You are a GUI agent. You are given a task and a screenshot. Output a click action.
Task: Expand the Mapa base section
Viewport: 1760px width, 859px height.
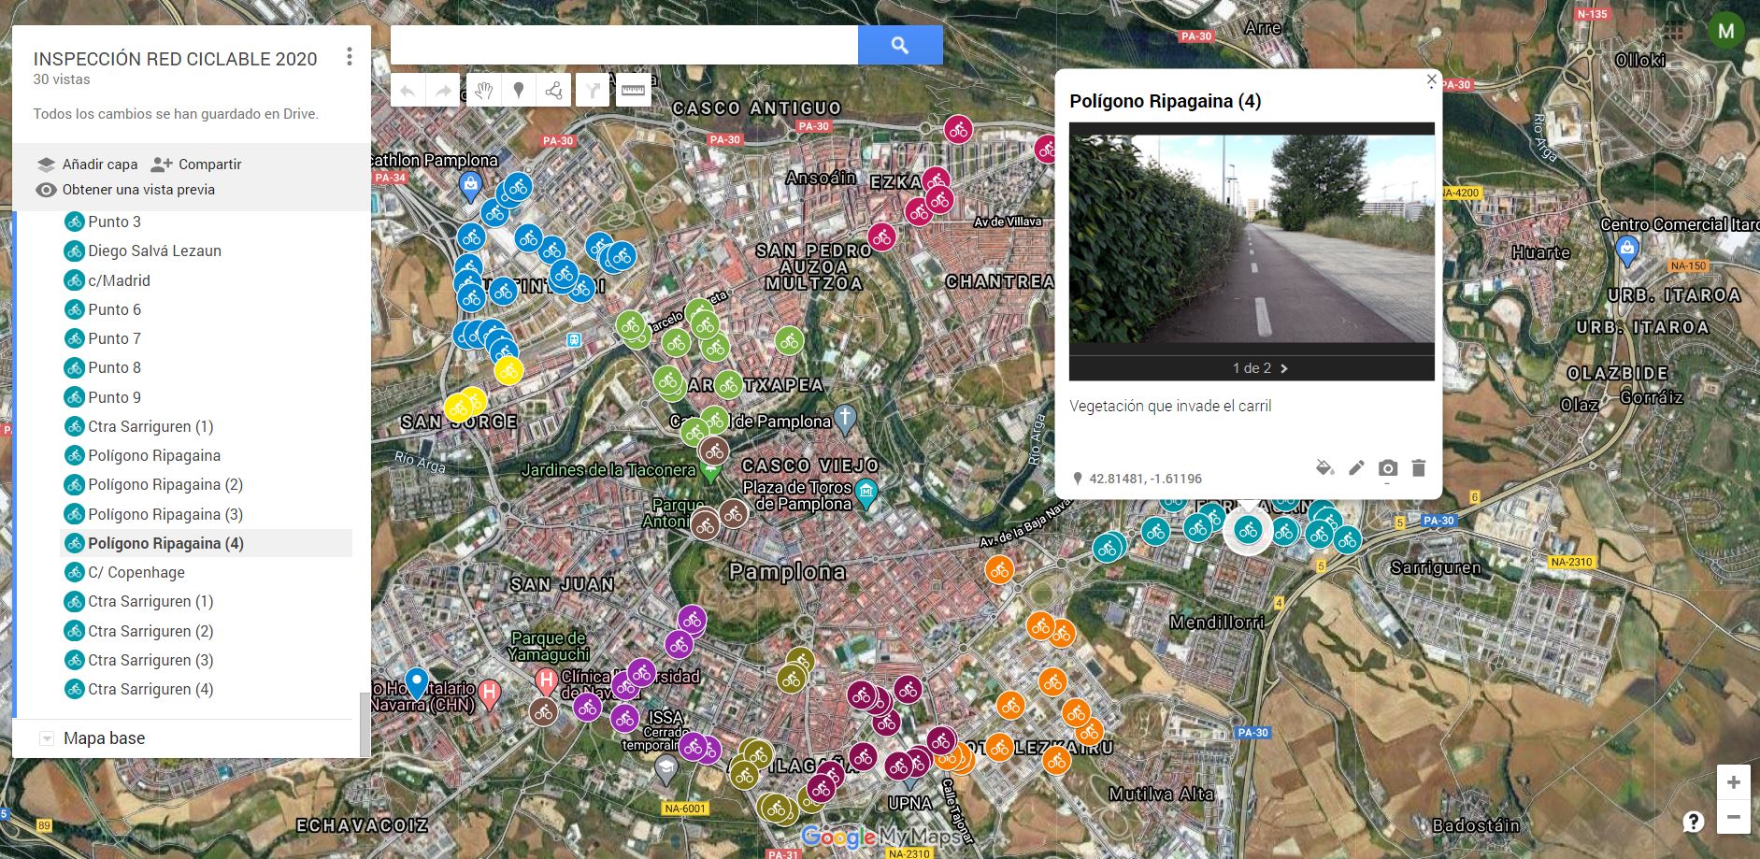pos(47,738)
